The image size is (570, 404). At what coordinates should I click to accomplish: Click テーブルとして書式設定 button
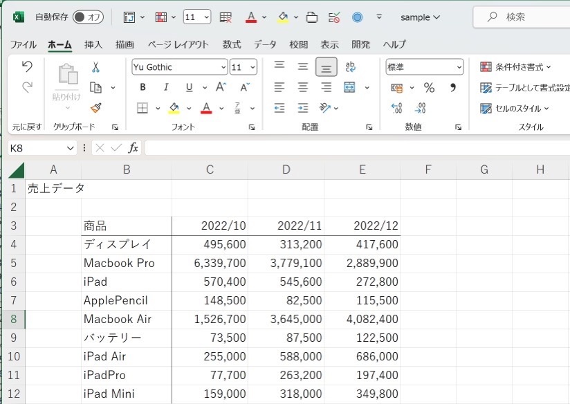(524, 88)
